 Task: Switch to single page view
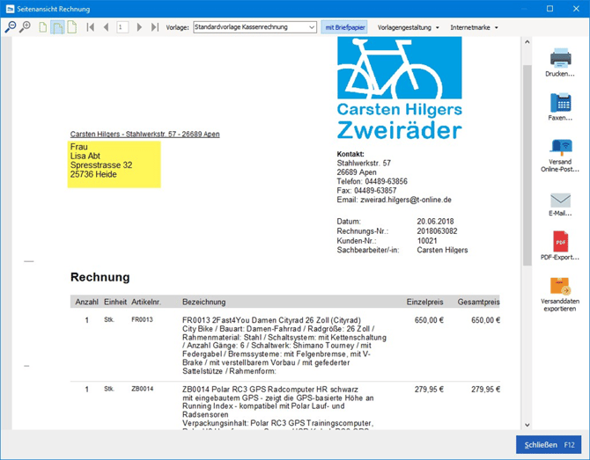42,27
